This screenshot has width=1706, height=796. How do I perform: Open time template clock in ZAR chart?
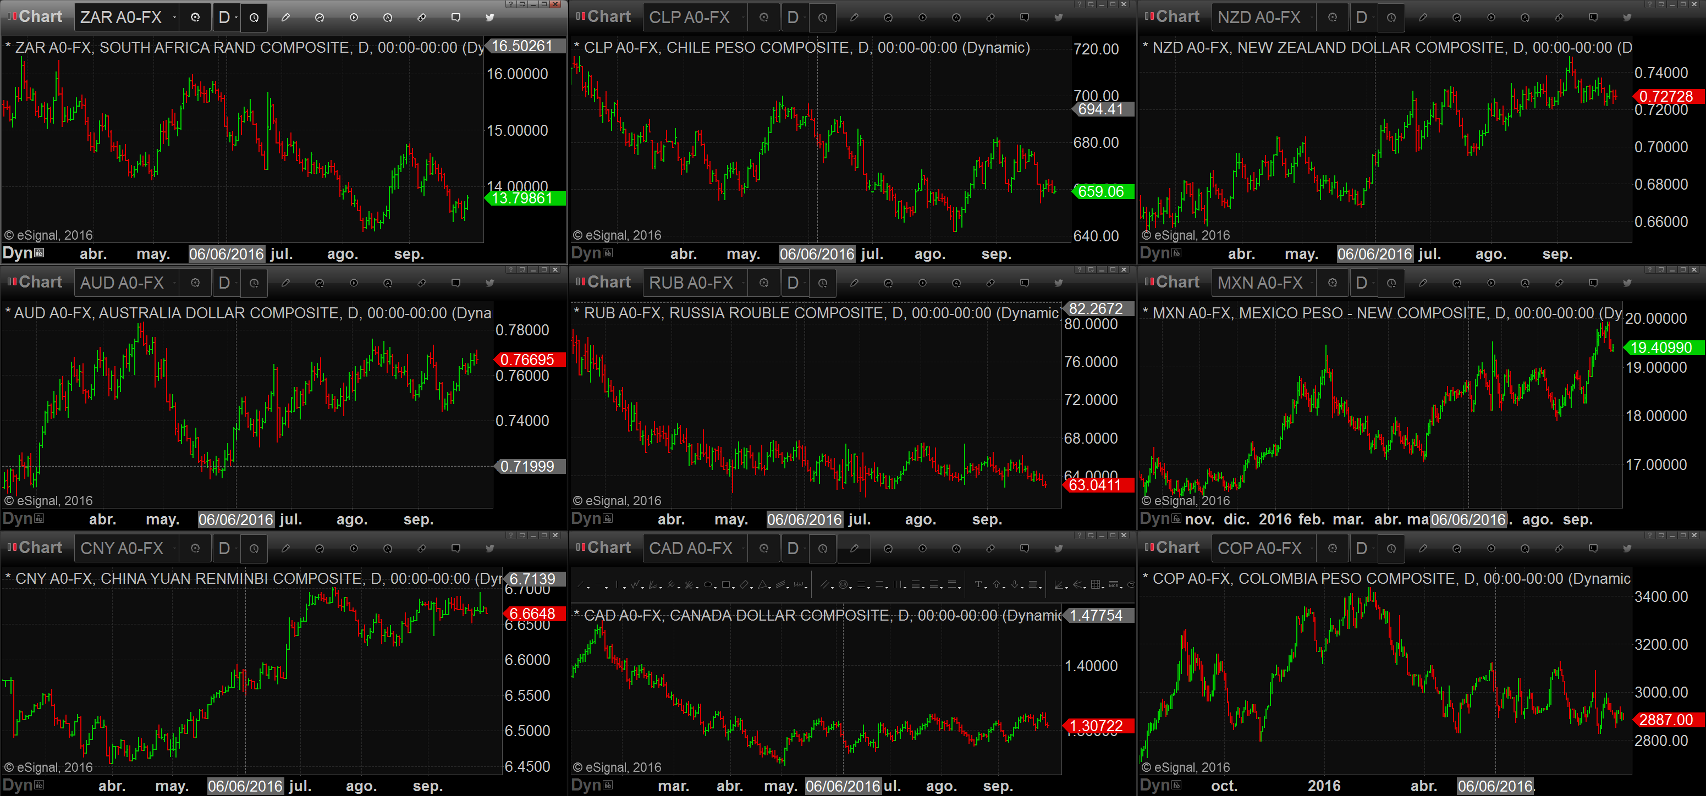tap(254, 18)
